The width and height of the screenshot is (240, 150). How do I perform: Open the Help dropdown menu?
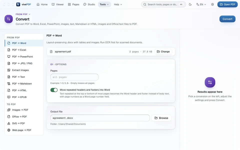[118, 4]
